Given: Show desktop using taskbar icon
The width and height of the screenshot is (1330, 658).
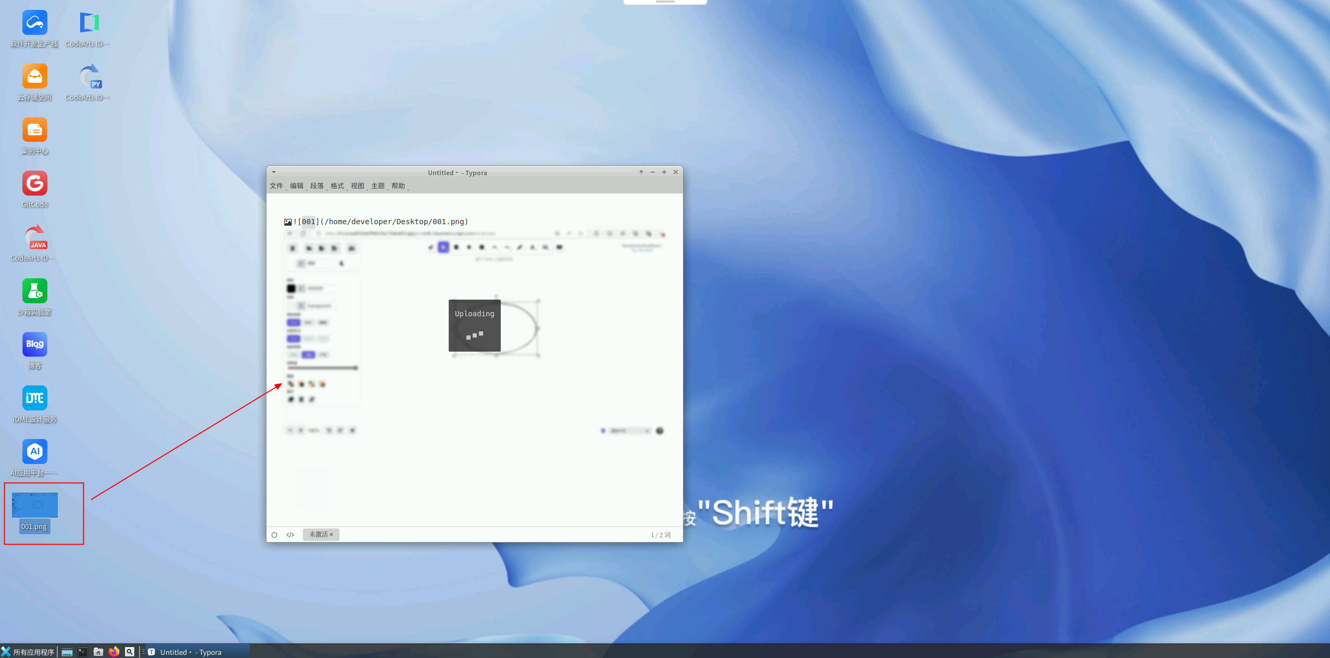Looking at the screenshot, I should 67,652.
